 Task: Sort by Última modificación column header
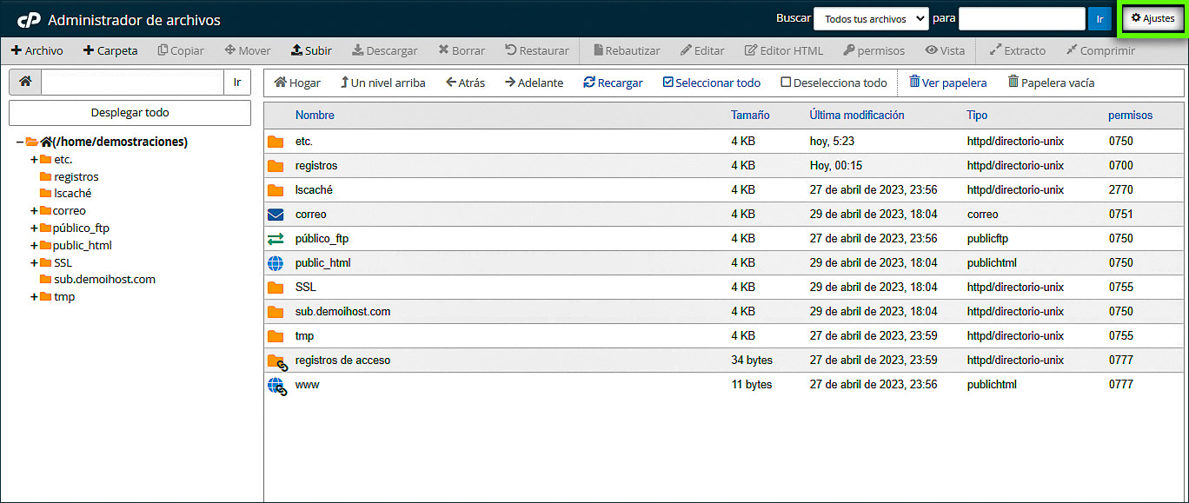(x=856, y=115)
